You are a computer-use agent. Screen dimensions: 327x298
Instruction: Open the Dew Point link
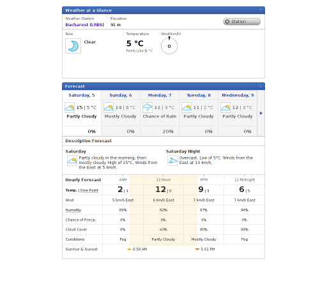tap(89, 190)
